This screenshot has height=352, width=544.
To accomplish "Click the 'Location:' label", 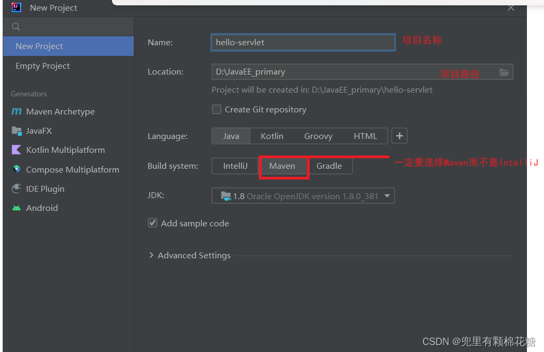I will (x=166, y=72).
